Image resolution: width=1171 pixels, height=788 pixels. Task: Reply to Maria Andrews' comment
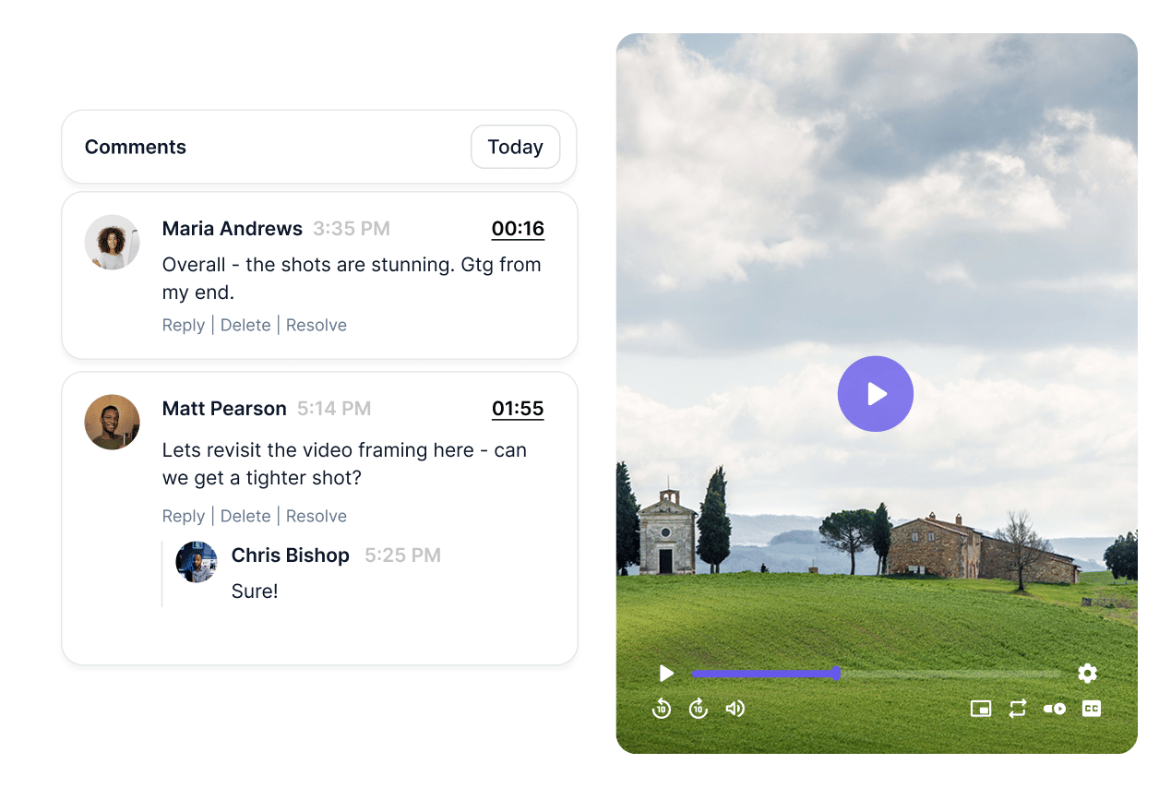point(184,325)
